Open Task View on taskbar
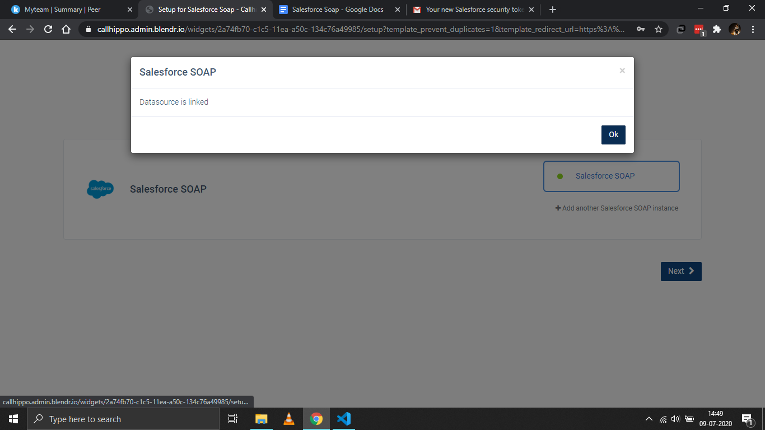This screenshot has height=430, width=765. 233,419
